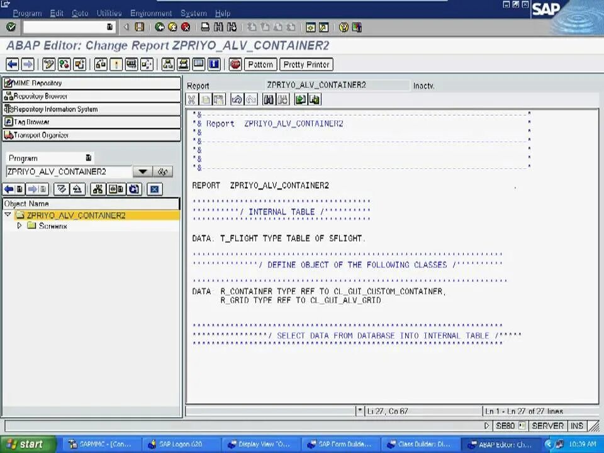The height and width of the screenshot is (453, 604).
Task: Click the Activate icon in application toolbar
Action: coord(116,64)
